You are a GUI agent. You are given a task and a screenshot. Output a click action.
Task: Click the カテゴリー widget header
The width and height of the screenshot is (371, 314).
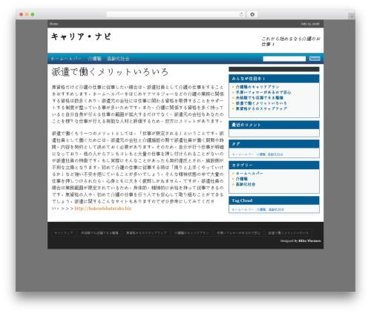pyautogui.click(x=274, y=165)
